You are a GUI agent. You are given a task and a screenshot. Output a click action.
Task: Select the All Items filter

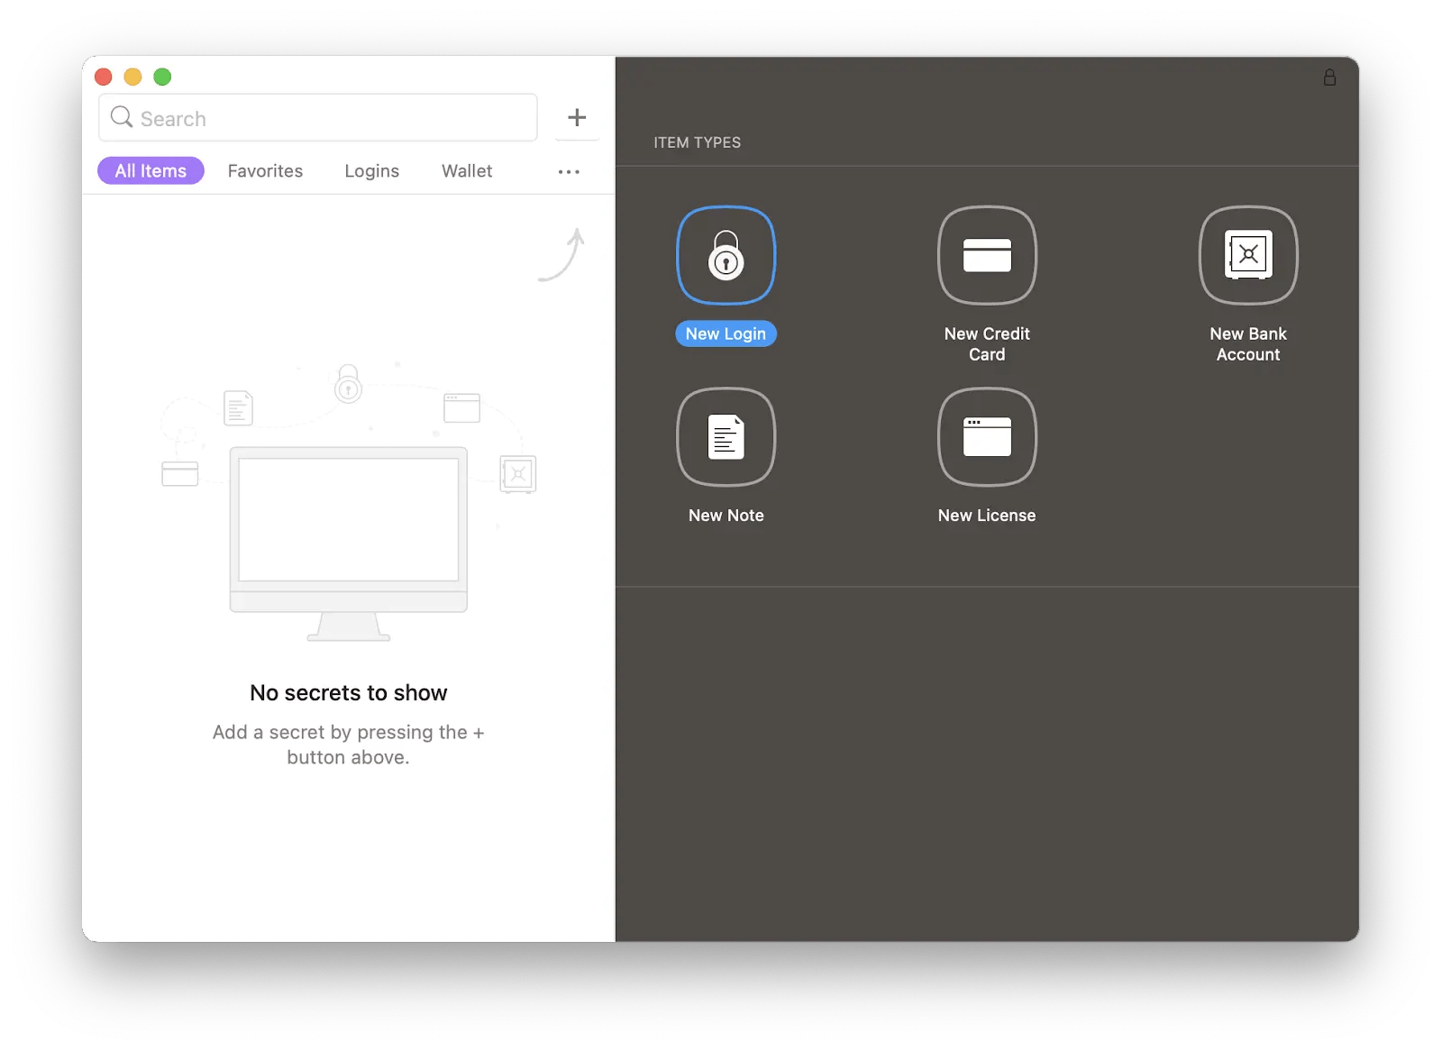click(151, 170)
